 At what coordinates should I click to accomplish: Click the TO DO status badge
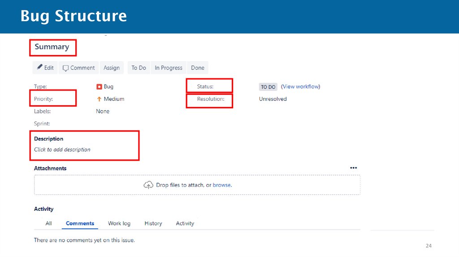[268, 87]
